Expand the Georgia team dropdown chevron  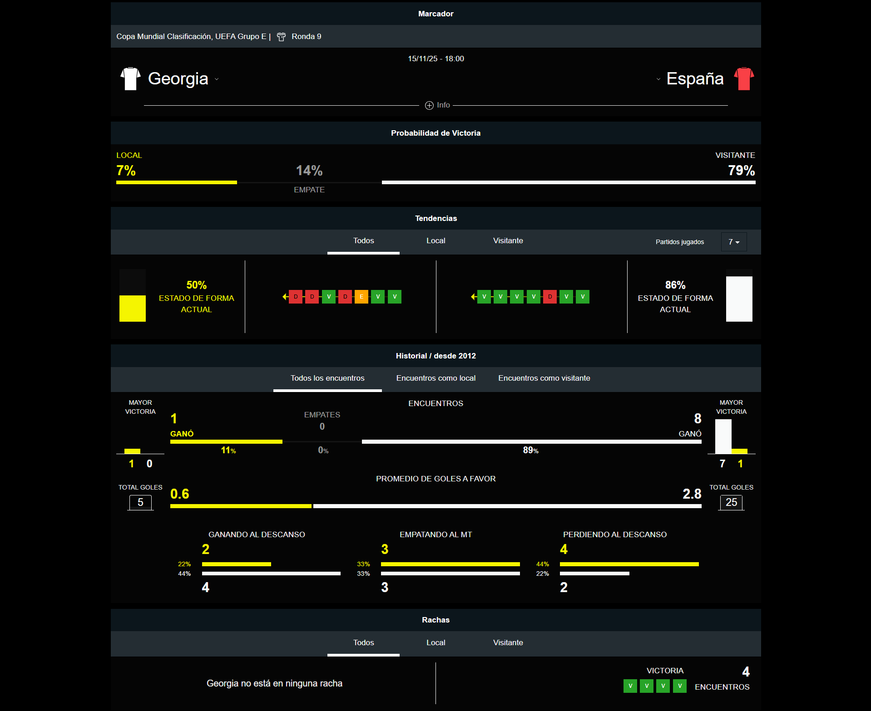[x=217, y=79]
